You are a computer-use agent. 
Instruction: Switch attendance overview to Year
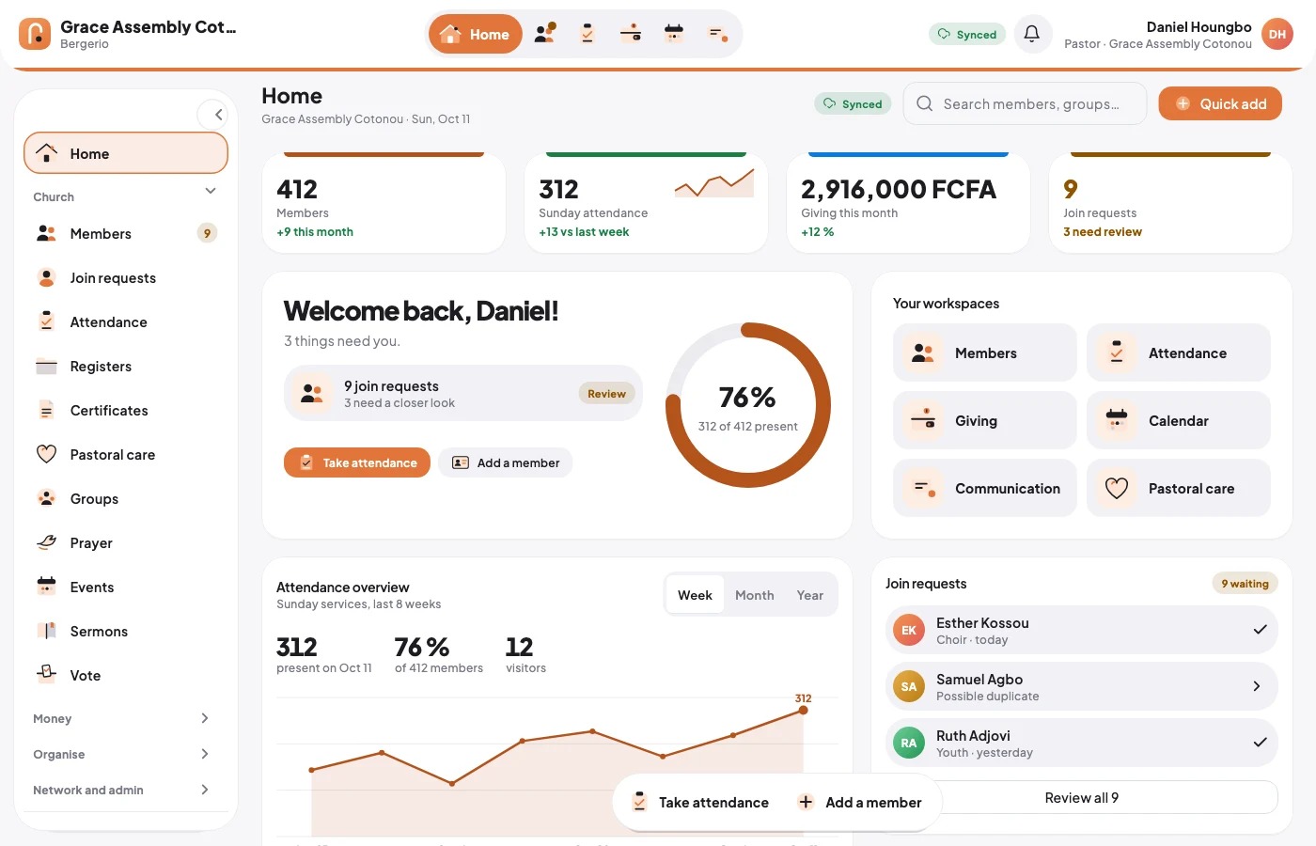[810, 595]
